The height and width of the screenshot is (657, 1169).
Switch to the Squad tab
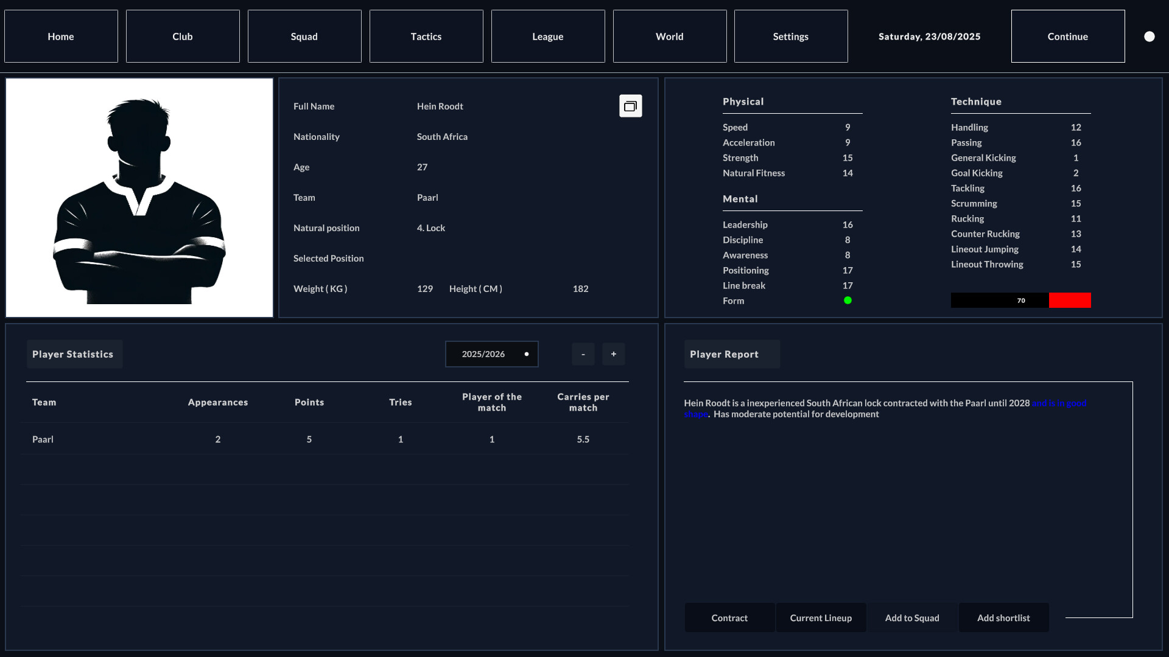304,36
